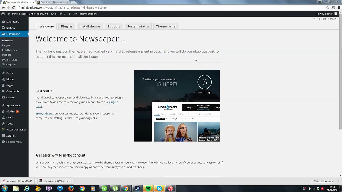Open Support in the sidebar submenu
This screenshot has height=192, width=342.
pyautogui.click(x=6, y=55)
